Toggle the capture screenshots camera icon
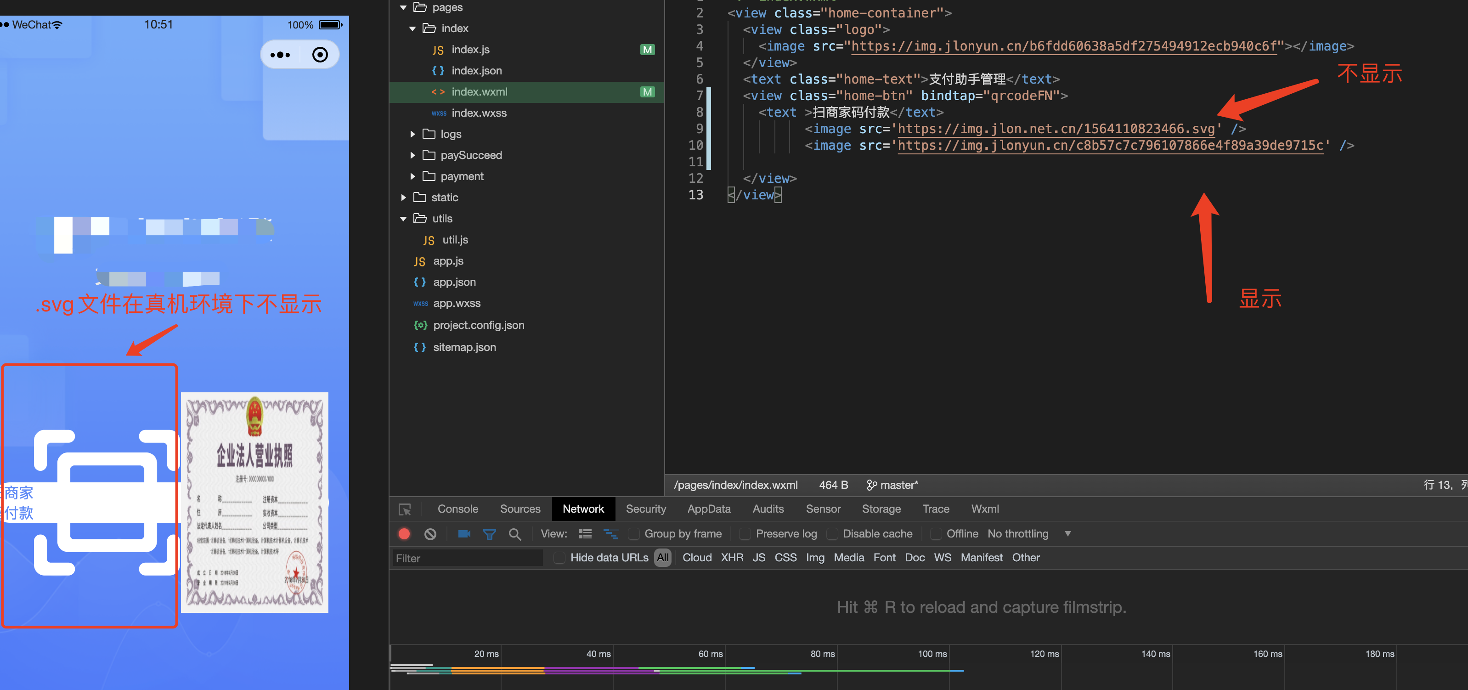The image size is (1468, 690). [x=464, y=534]
